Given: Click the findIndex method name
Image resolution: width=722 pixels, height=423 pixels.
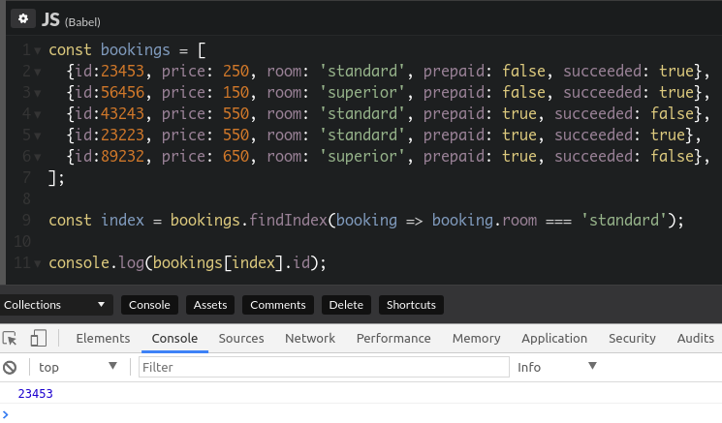Looking at the screenshot, I should coord(288,221).
